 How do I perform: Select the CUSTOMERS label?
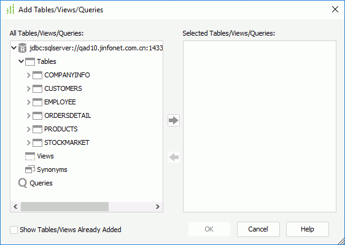63,88
